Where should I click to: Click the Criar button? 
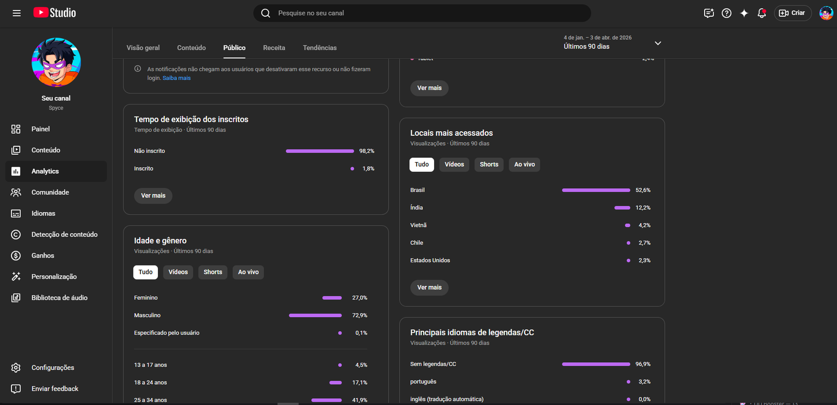[x=793, y=13]
